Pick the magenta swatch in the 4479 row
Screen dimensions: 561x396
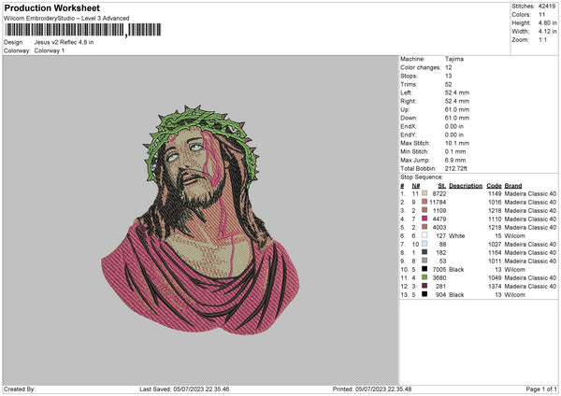point(424,219)
